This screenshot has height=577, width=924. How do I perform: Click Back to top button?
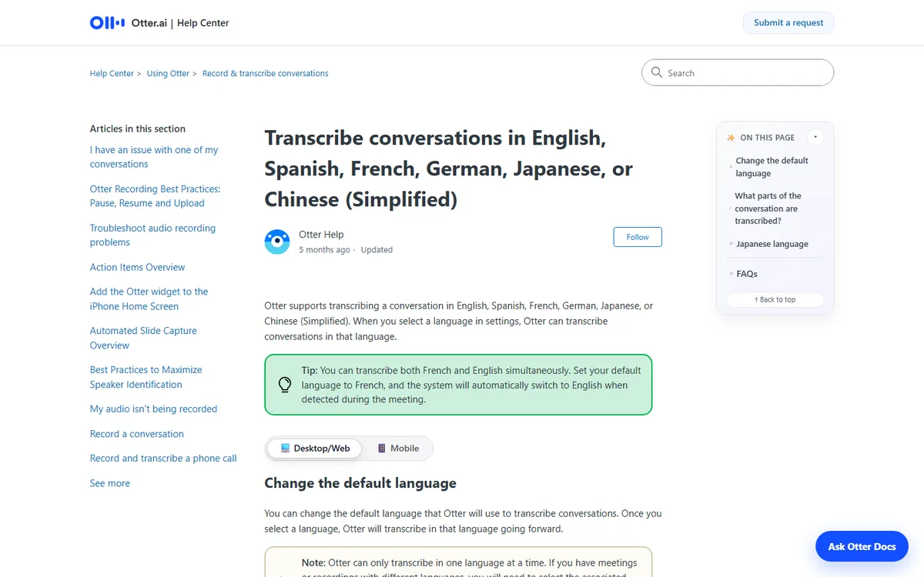775,300
